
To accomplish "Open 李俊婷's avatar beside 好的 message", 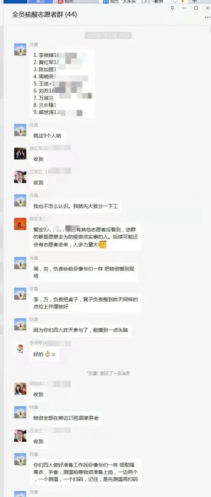I will click(20, 348).
